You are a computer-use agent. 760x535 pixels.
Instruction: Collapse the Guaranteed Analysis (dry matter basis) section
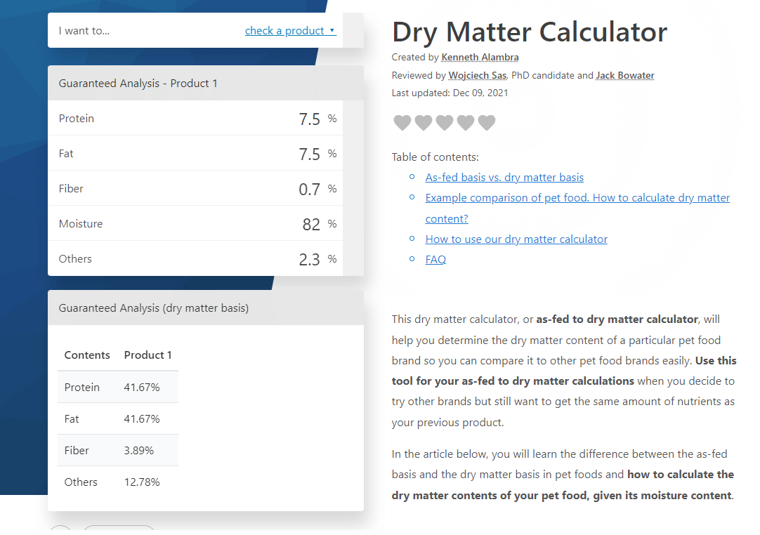205,308
